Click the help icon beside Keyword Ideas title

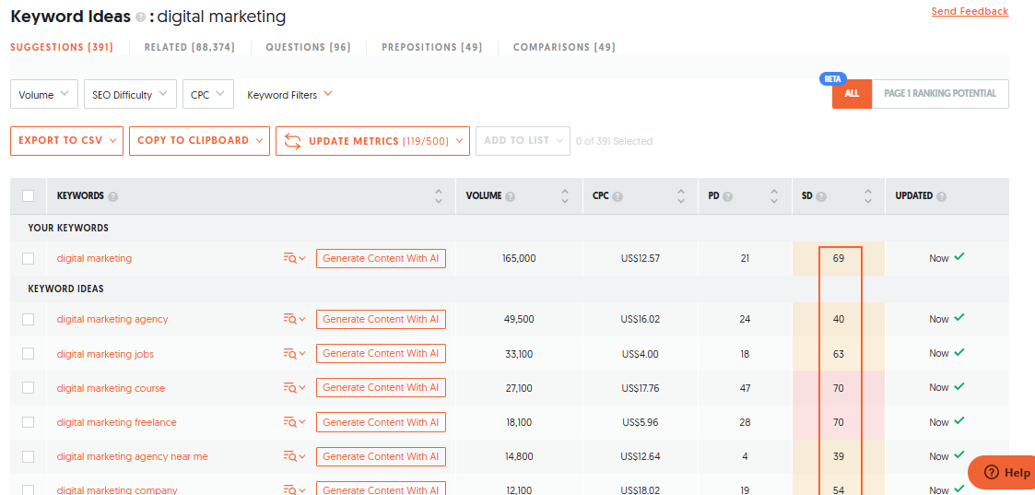pyautogui.click(x=140, y=18)
